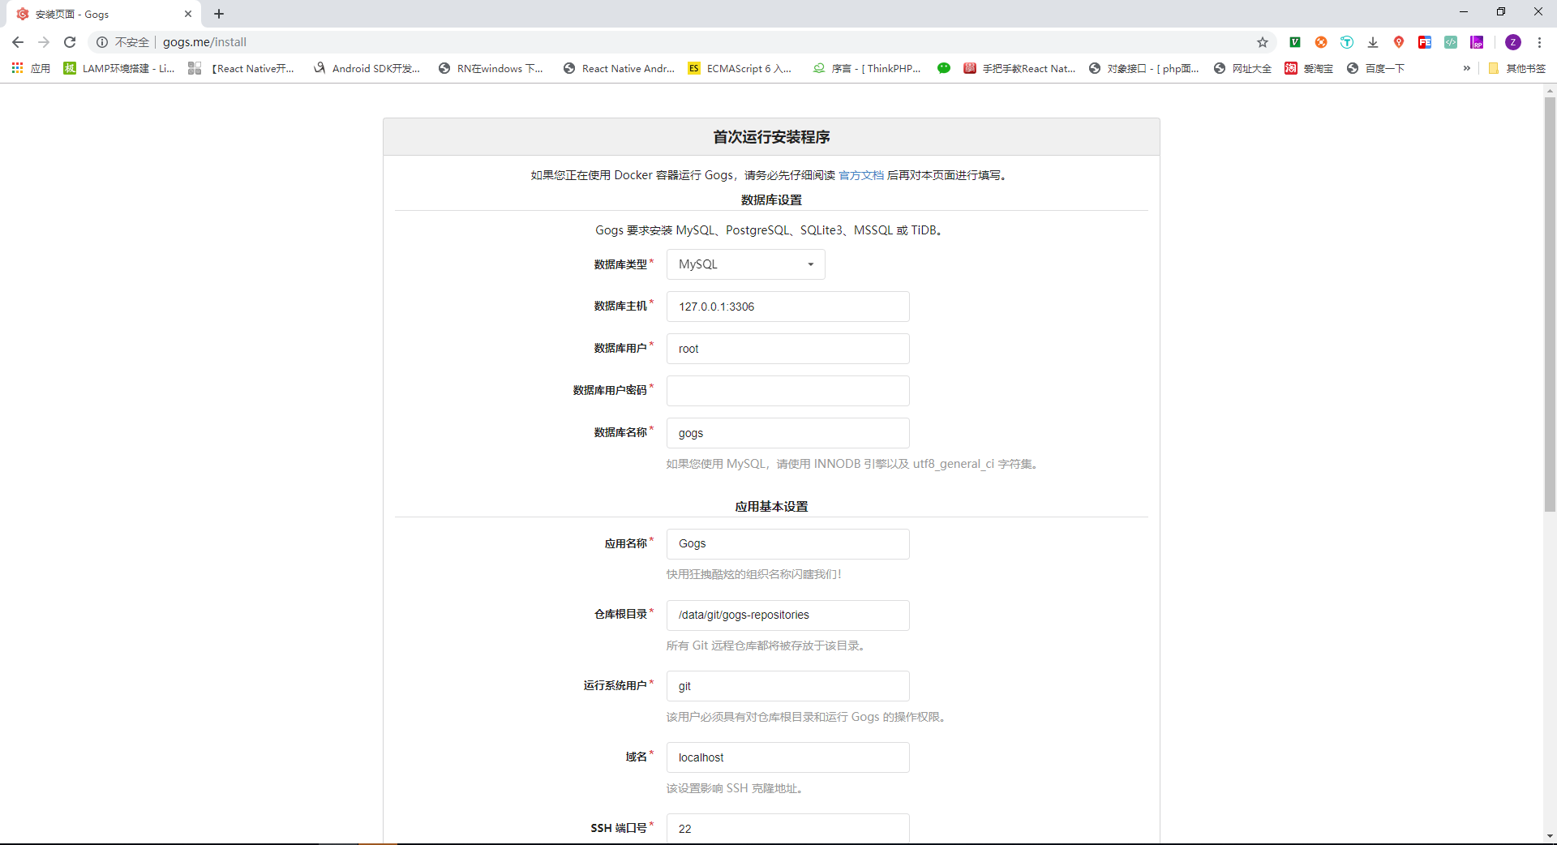Click the scrollbar up arrow
Viewport: 1557px width, 845px height.
(1550, 90)
